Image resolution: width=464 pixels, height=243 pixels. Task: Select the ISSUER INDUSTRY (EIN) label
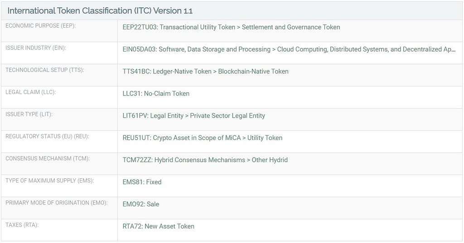click(36, 48)
